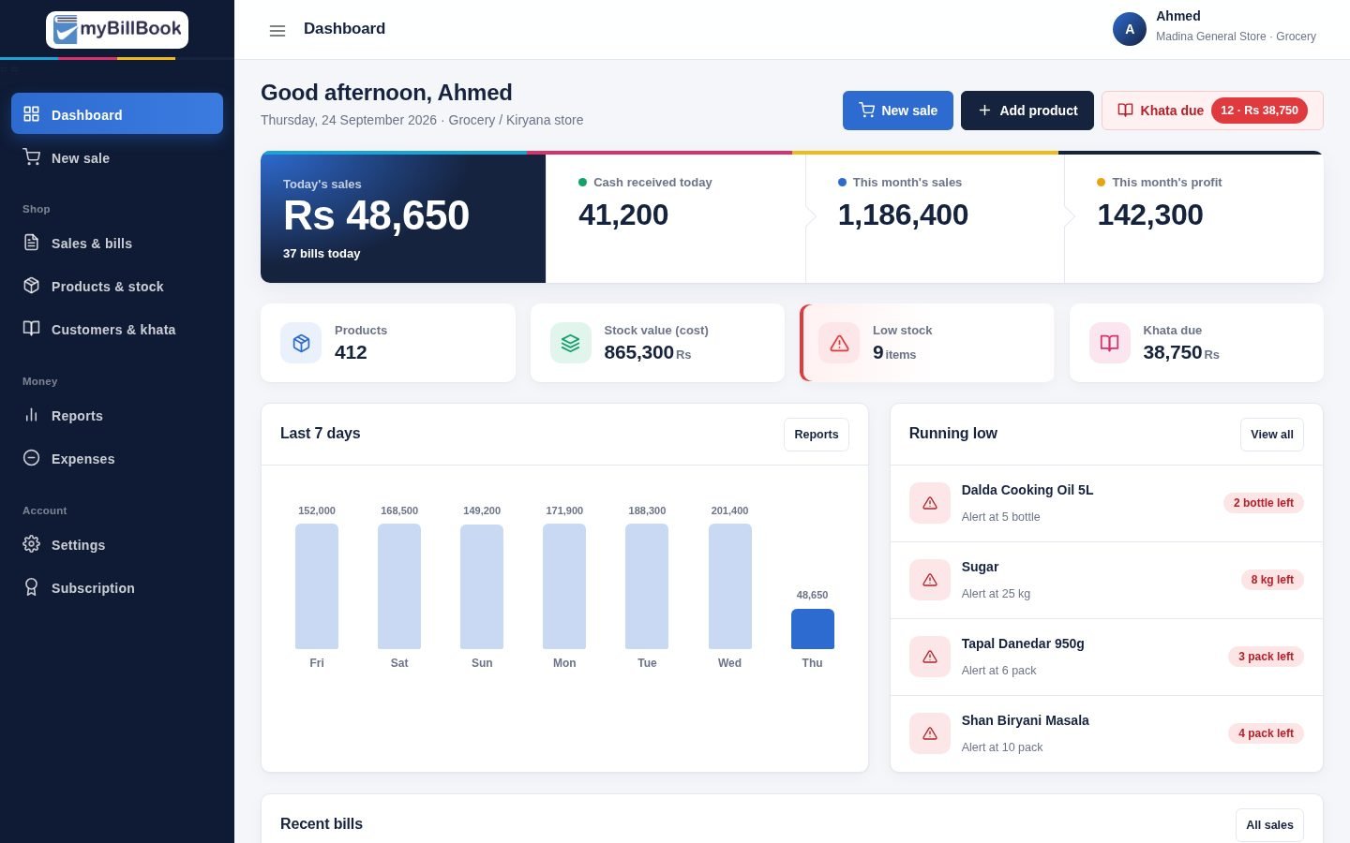
Task: Click View all in Running low
Action: (x=1272, y=435)
